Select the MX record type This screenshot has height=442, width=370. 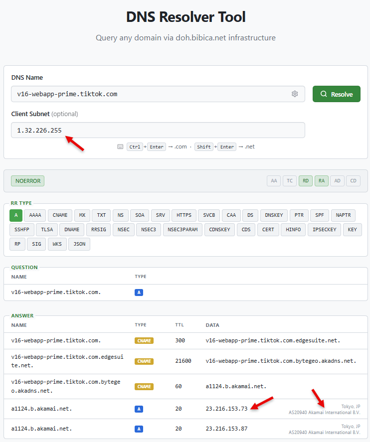pos(82,215)
